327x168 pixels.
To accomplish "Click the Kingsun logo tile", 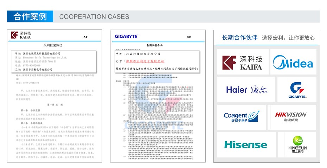I will (x=297, y=145).
